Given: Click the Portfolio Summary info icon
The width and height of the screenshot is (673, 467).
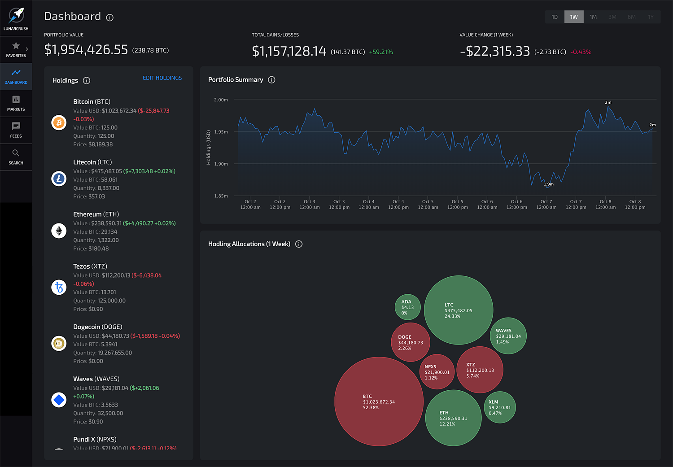Looking at the screenshot, I should [x=271, y=80].
